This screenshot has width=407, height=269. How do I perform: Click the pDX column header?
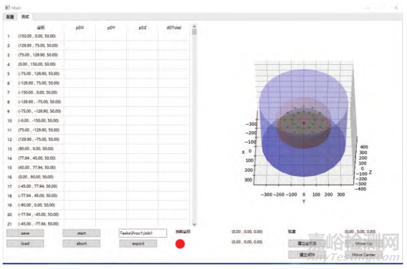[79, 28]
